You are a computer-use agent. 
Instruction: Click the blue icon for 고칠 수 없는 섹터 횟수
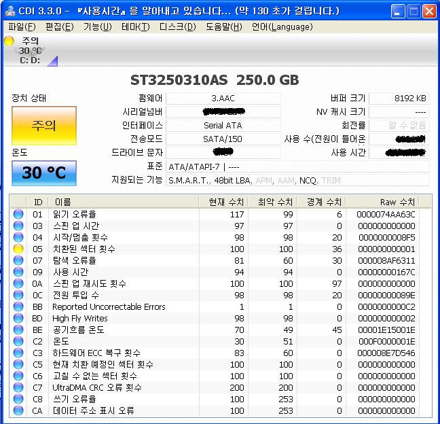tap(18, 376)
